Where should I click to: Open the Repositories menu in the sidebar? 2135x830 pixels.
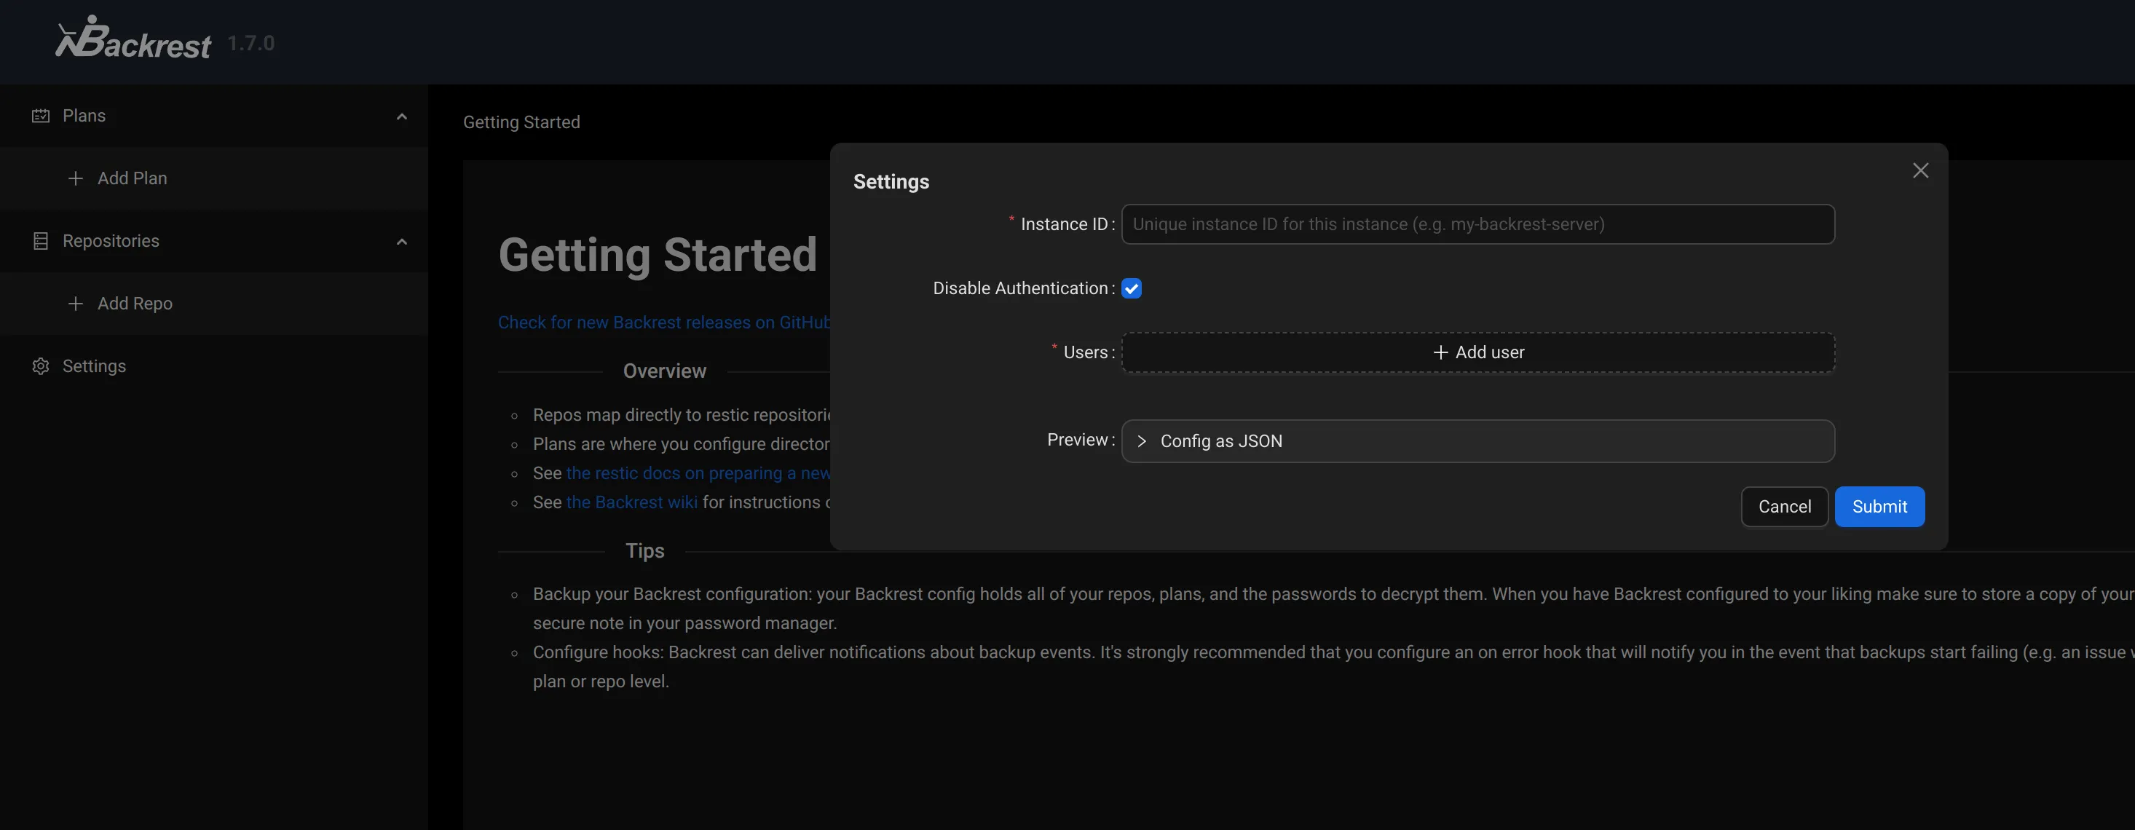point(214,241)
